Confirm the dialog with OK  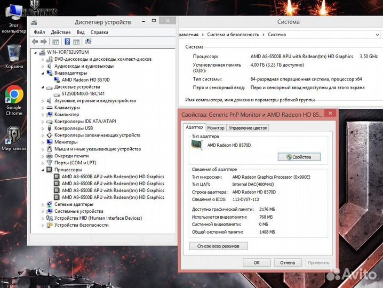[x=257, y=262]
